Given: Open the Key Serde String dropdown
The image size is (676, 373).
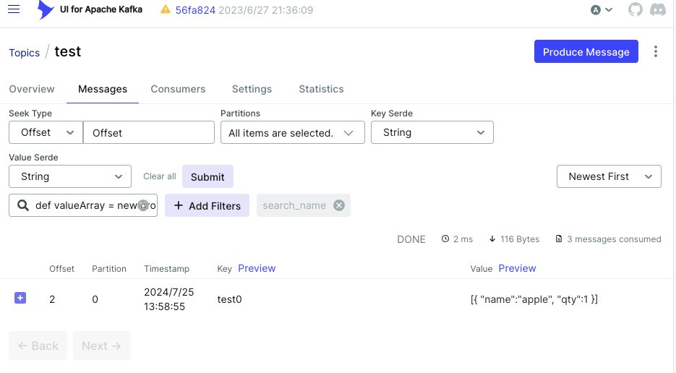Looking at the screenshot, I should coord(432,132).
